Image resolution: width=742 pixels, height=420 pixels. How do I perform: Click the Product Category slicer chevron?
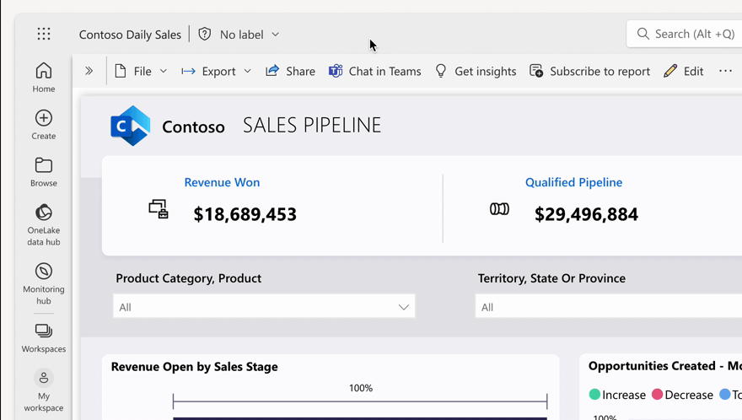tap(404, 307)
